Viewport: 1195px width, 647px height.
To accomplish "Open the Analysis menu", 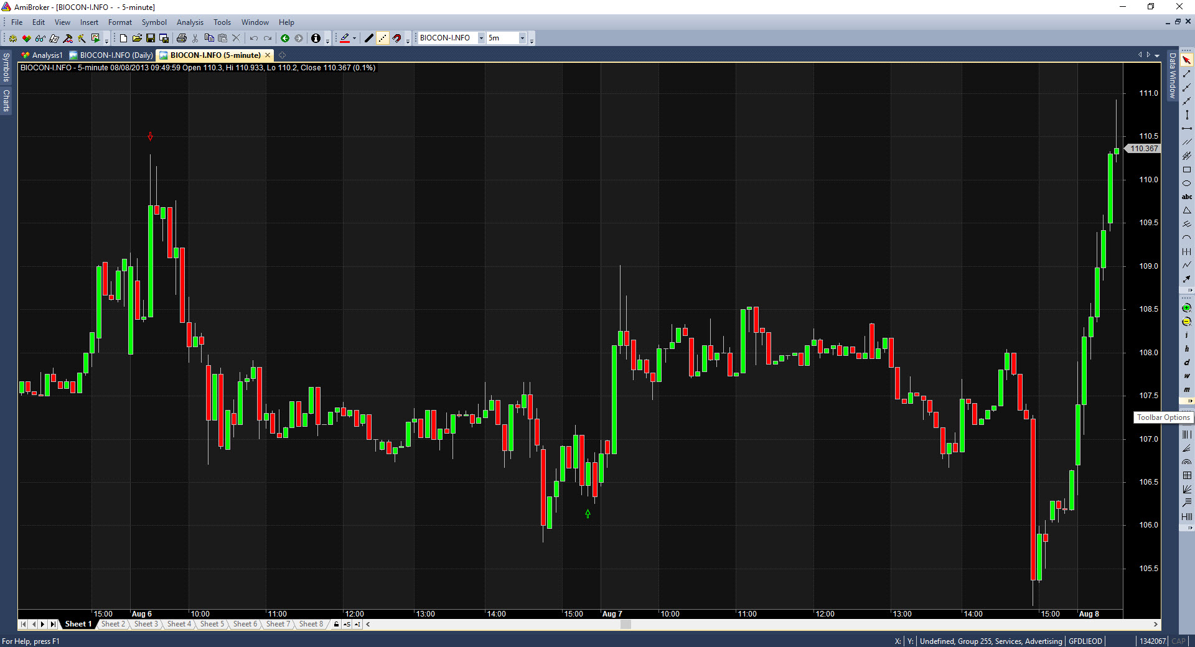I will click(190, 22).
